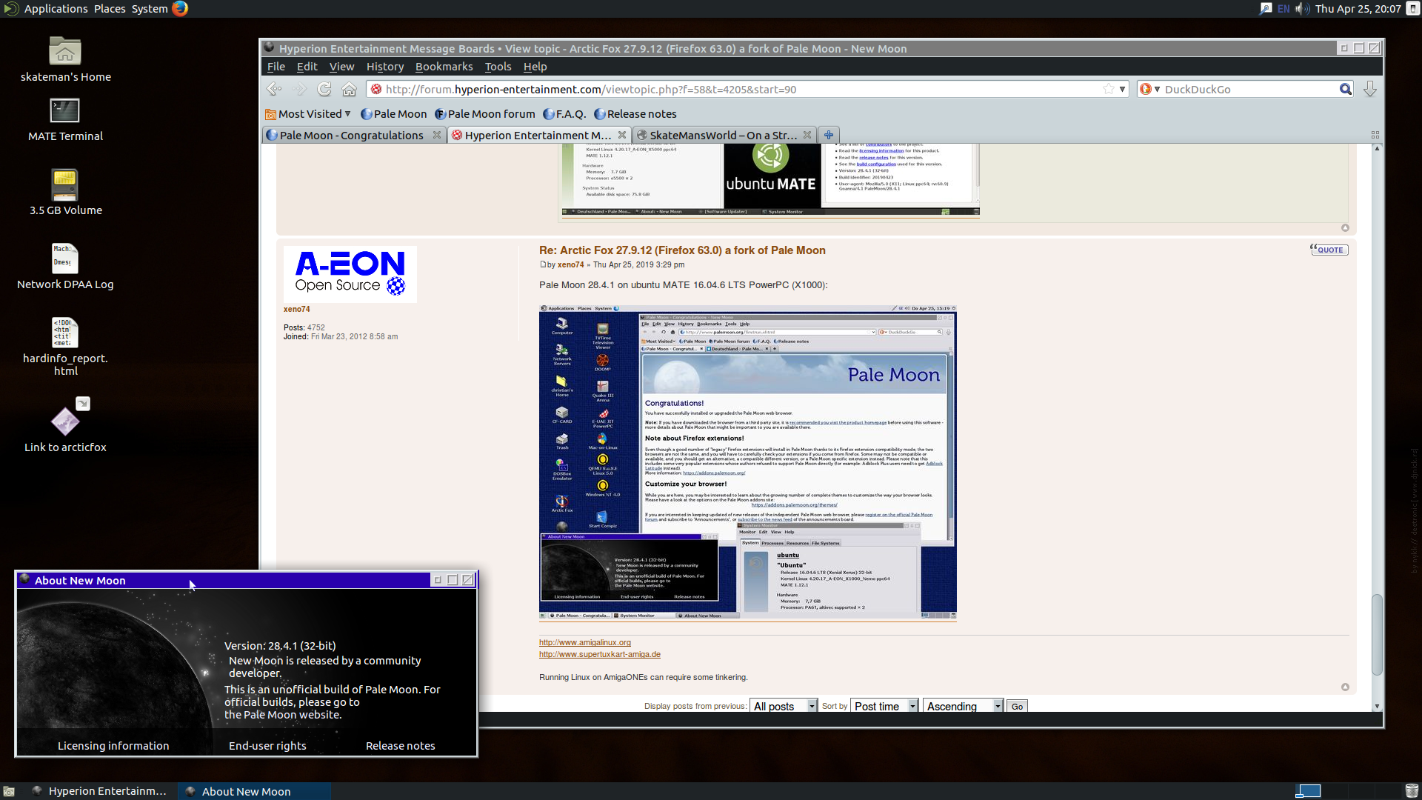Screen dimensions: 1422x800
Task: Open Link to arcticfox shortcut
Action: pyautogui.click(x=65, y=426)
